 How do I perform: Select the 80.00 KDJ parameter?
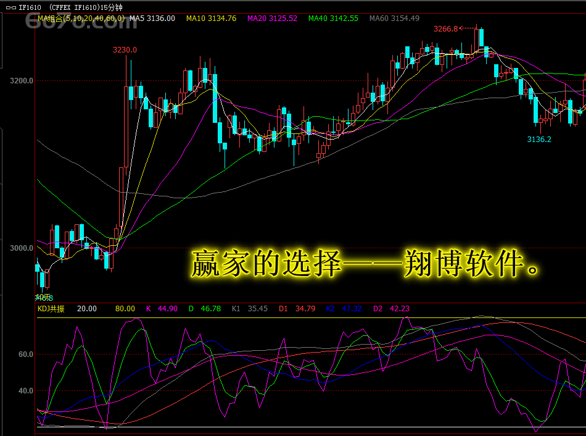(x=125, y=309)
